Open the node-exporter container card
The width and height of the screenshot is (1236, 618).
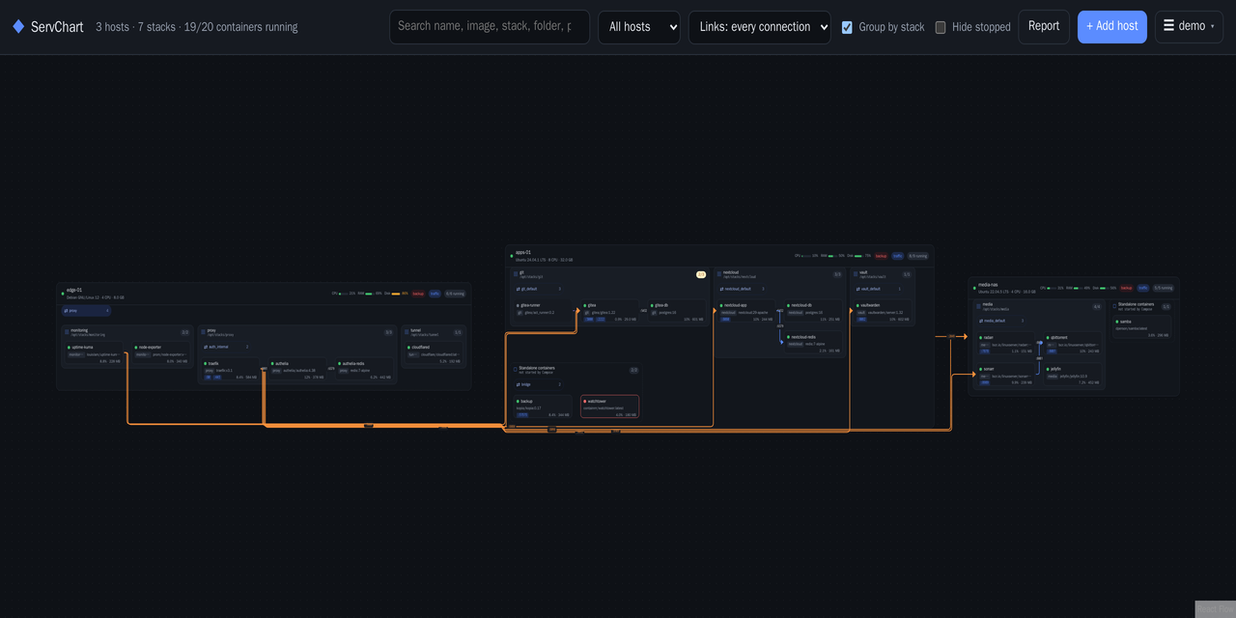tap(161, 353)
